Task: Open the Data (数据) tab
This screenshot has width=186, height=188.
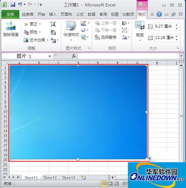Action: (91, 14)
